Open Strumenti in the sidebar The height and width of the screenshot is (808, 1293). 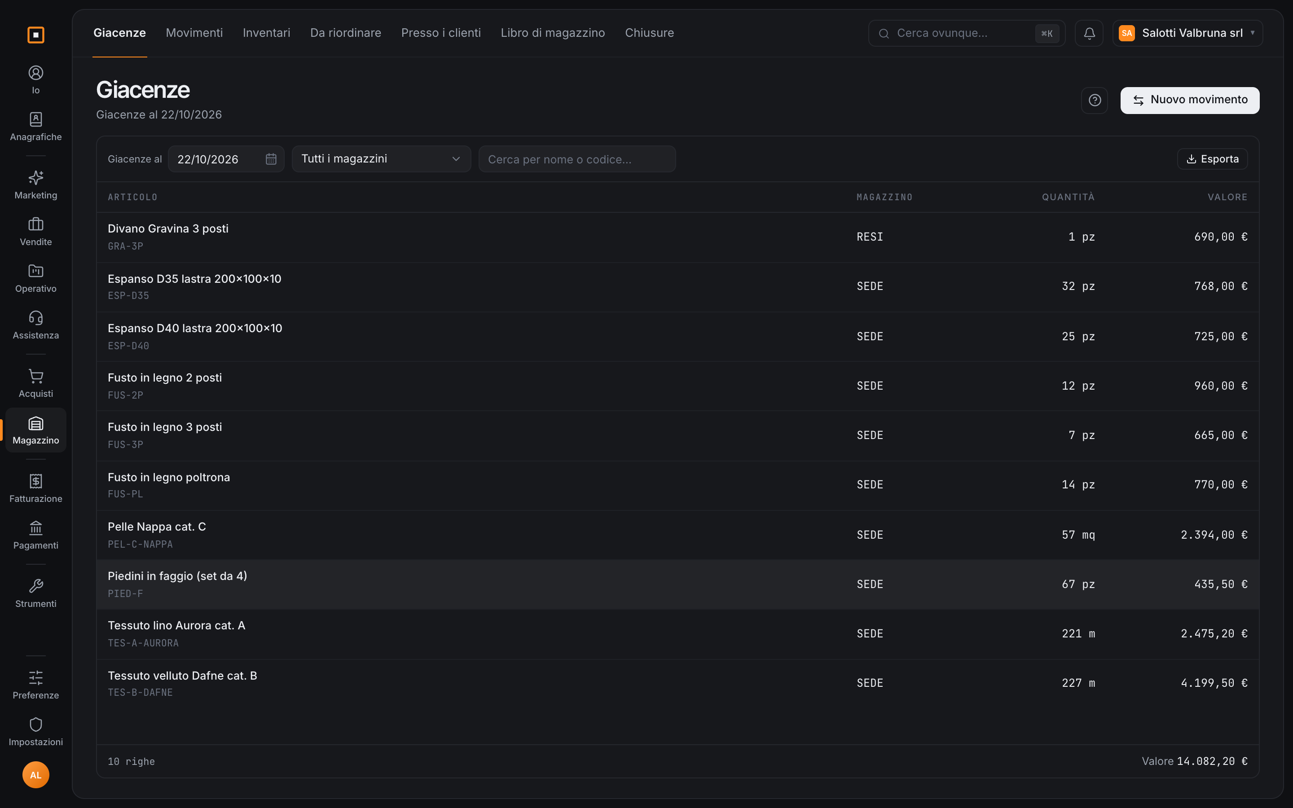(36, 593)
